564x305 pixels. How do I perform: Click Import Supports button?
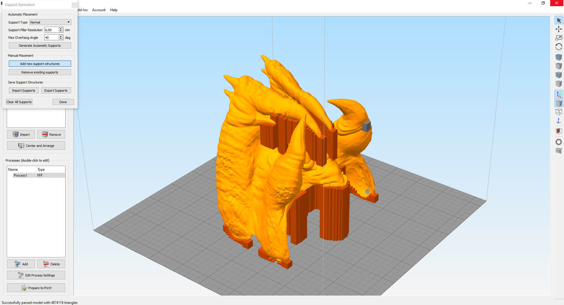[23, 91]
